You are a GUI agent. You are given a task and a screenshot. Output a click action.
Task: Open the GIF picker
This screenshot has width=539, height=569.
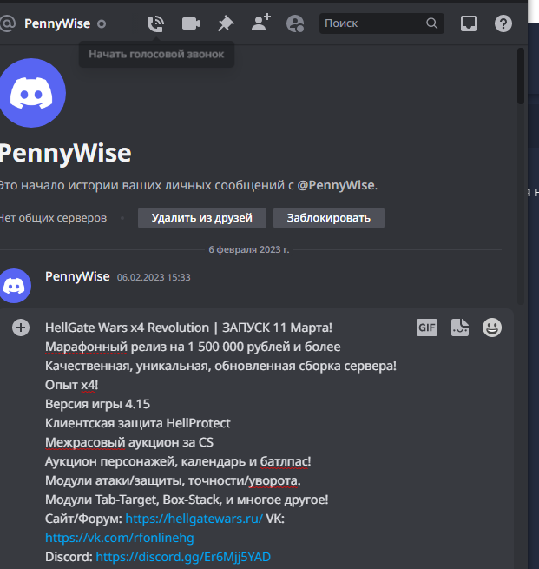[x=427, y=328]
